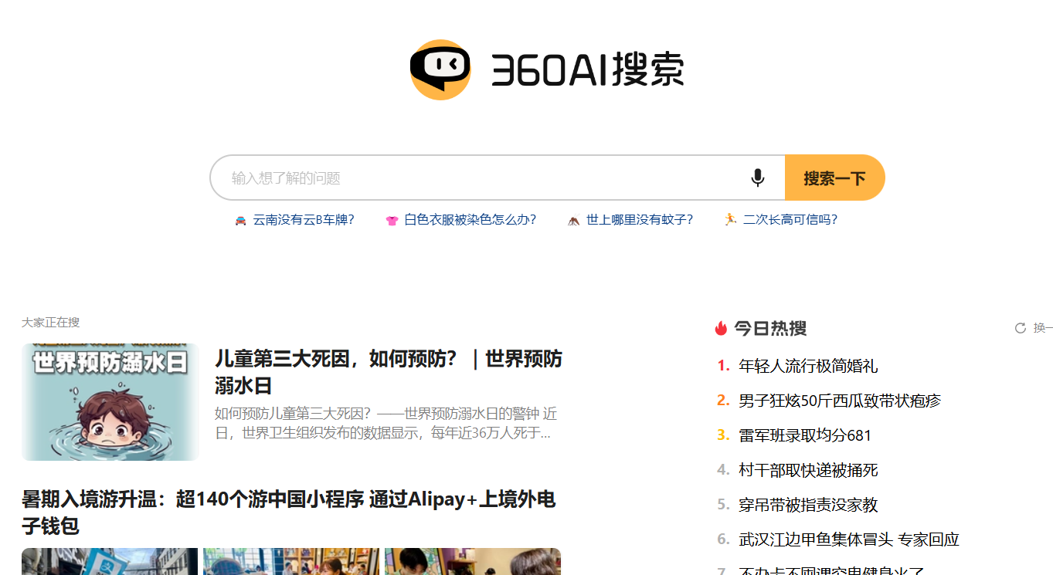Viewport: 1053px width, 575px height.
Task: Click the mosquito icon beside 世上哪里没有蚊子
Action: [573, 220]
